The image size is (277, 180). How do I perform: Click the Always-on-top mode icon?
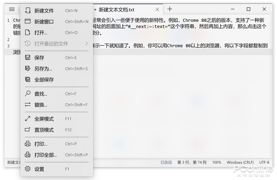(x=28, y=129)
